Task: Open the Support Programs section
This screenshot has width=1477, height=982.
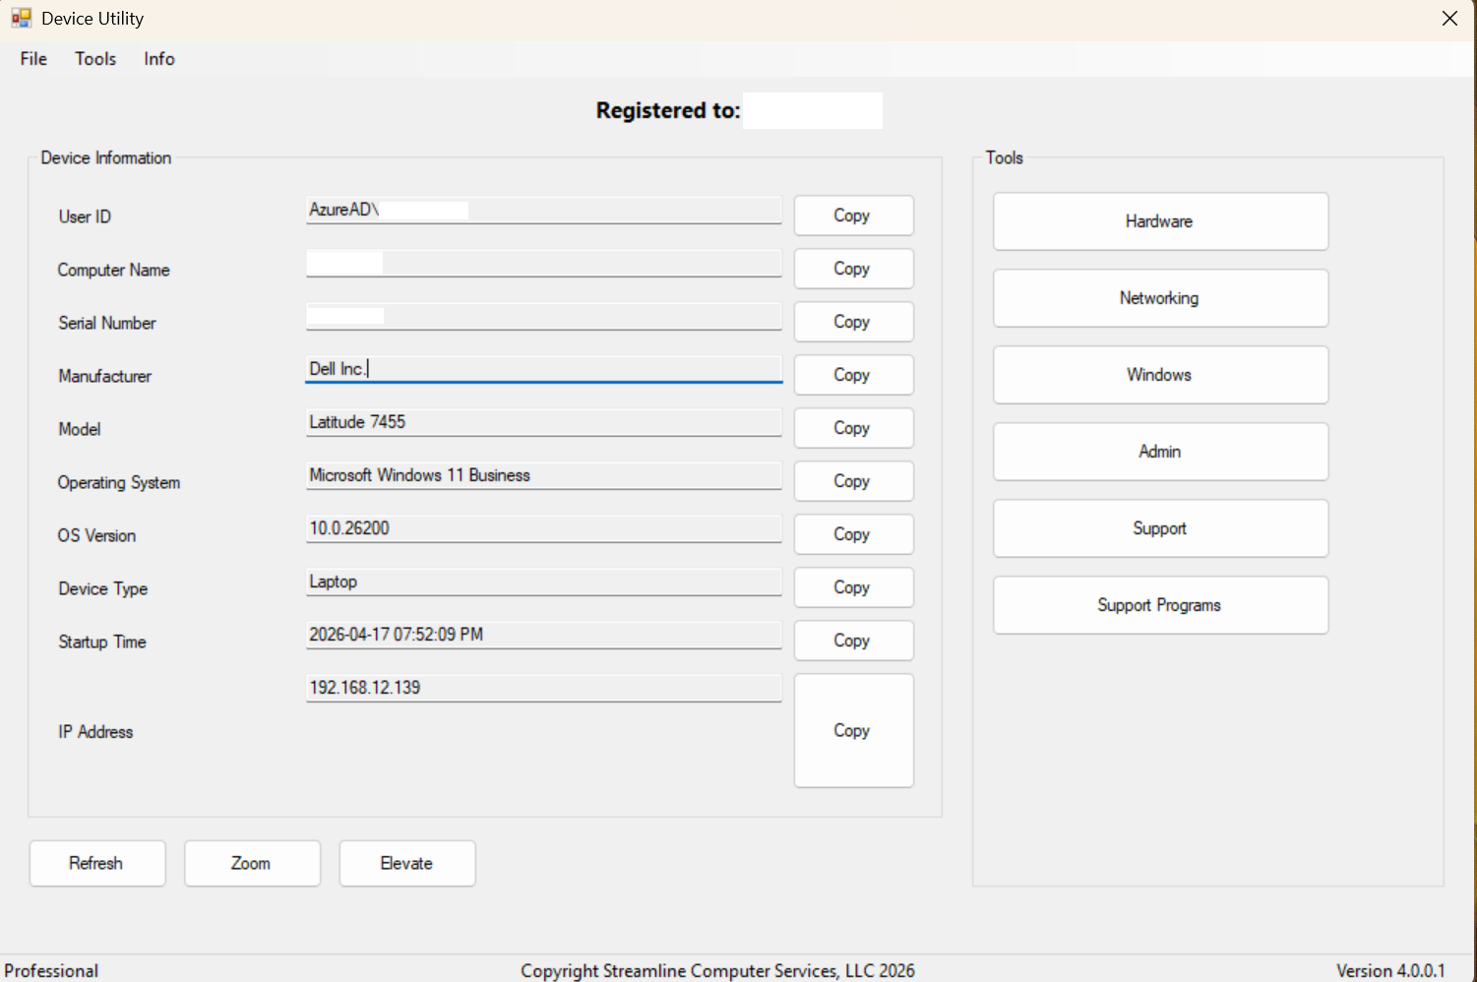Action: (x=1159, y=605)
